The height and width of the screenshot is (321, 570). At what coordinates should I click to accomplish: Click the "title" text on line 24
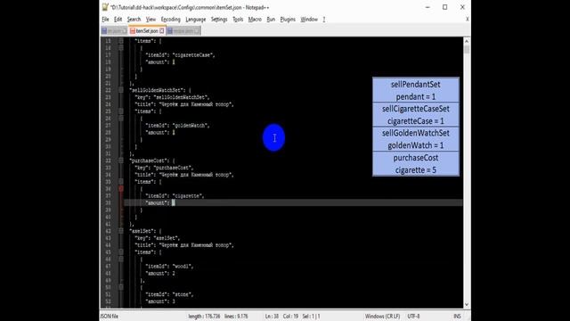[184, 104]
